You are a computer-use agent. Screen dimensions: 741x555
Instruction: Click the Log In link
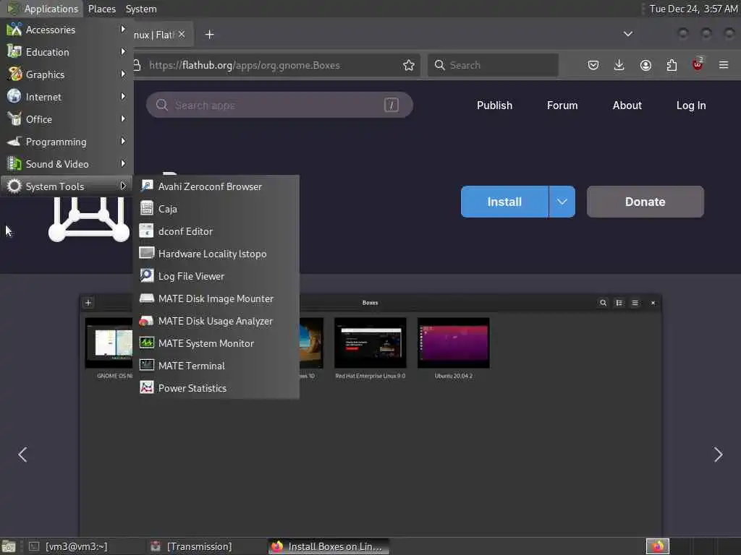coord(691,106)
